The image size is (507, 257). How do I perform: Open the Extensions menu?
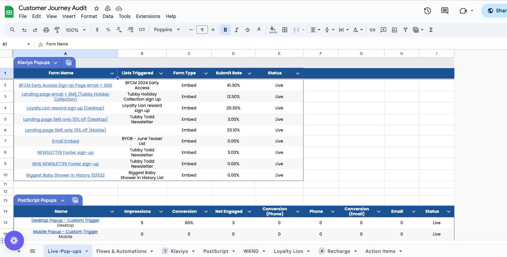(148, 16)
